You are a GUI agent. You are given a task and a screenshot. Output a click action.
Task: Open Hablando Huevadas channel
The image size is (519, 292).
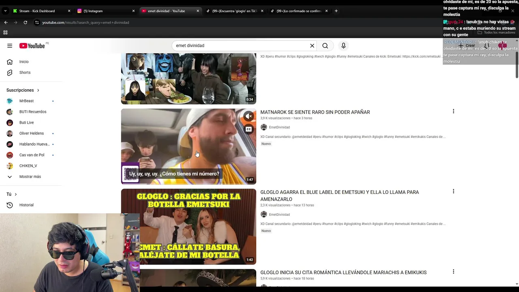coord(31,144)
